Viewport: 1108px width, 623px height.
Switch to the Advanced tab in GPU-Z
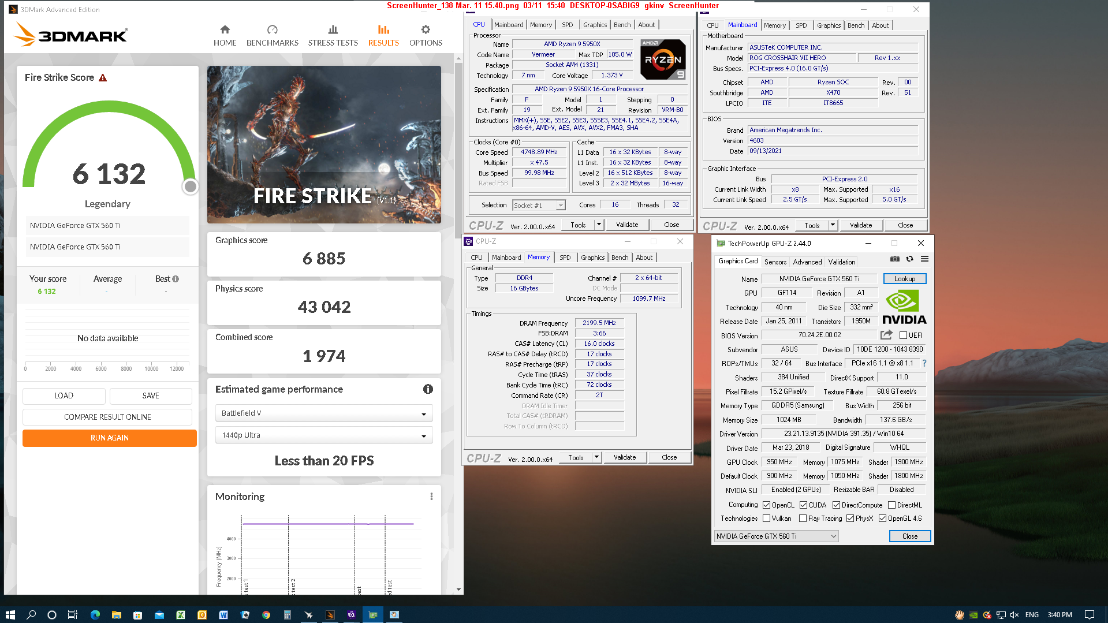807,262
